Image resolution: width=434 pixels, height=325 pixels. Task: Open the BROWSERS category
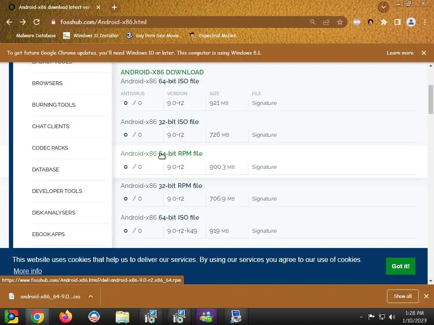pyautogui.click(x=47, y=83)
